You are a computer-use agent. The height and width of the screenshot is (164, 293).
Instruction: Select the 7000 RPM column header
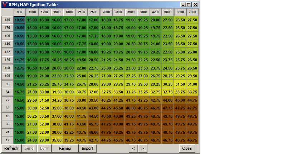click(x=192, y=12)
